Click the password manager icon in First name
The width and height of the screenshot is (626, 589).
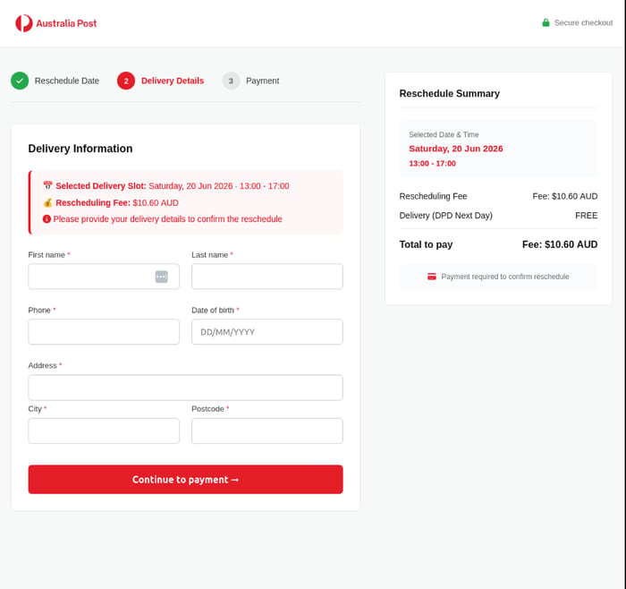(x=161, y=277)
